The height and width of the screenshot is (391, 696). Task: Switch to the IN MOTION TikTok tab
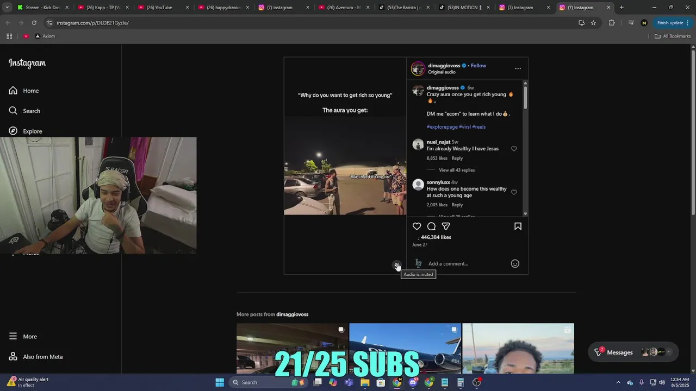click(464, 8)
